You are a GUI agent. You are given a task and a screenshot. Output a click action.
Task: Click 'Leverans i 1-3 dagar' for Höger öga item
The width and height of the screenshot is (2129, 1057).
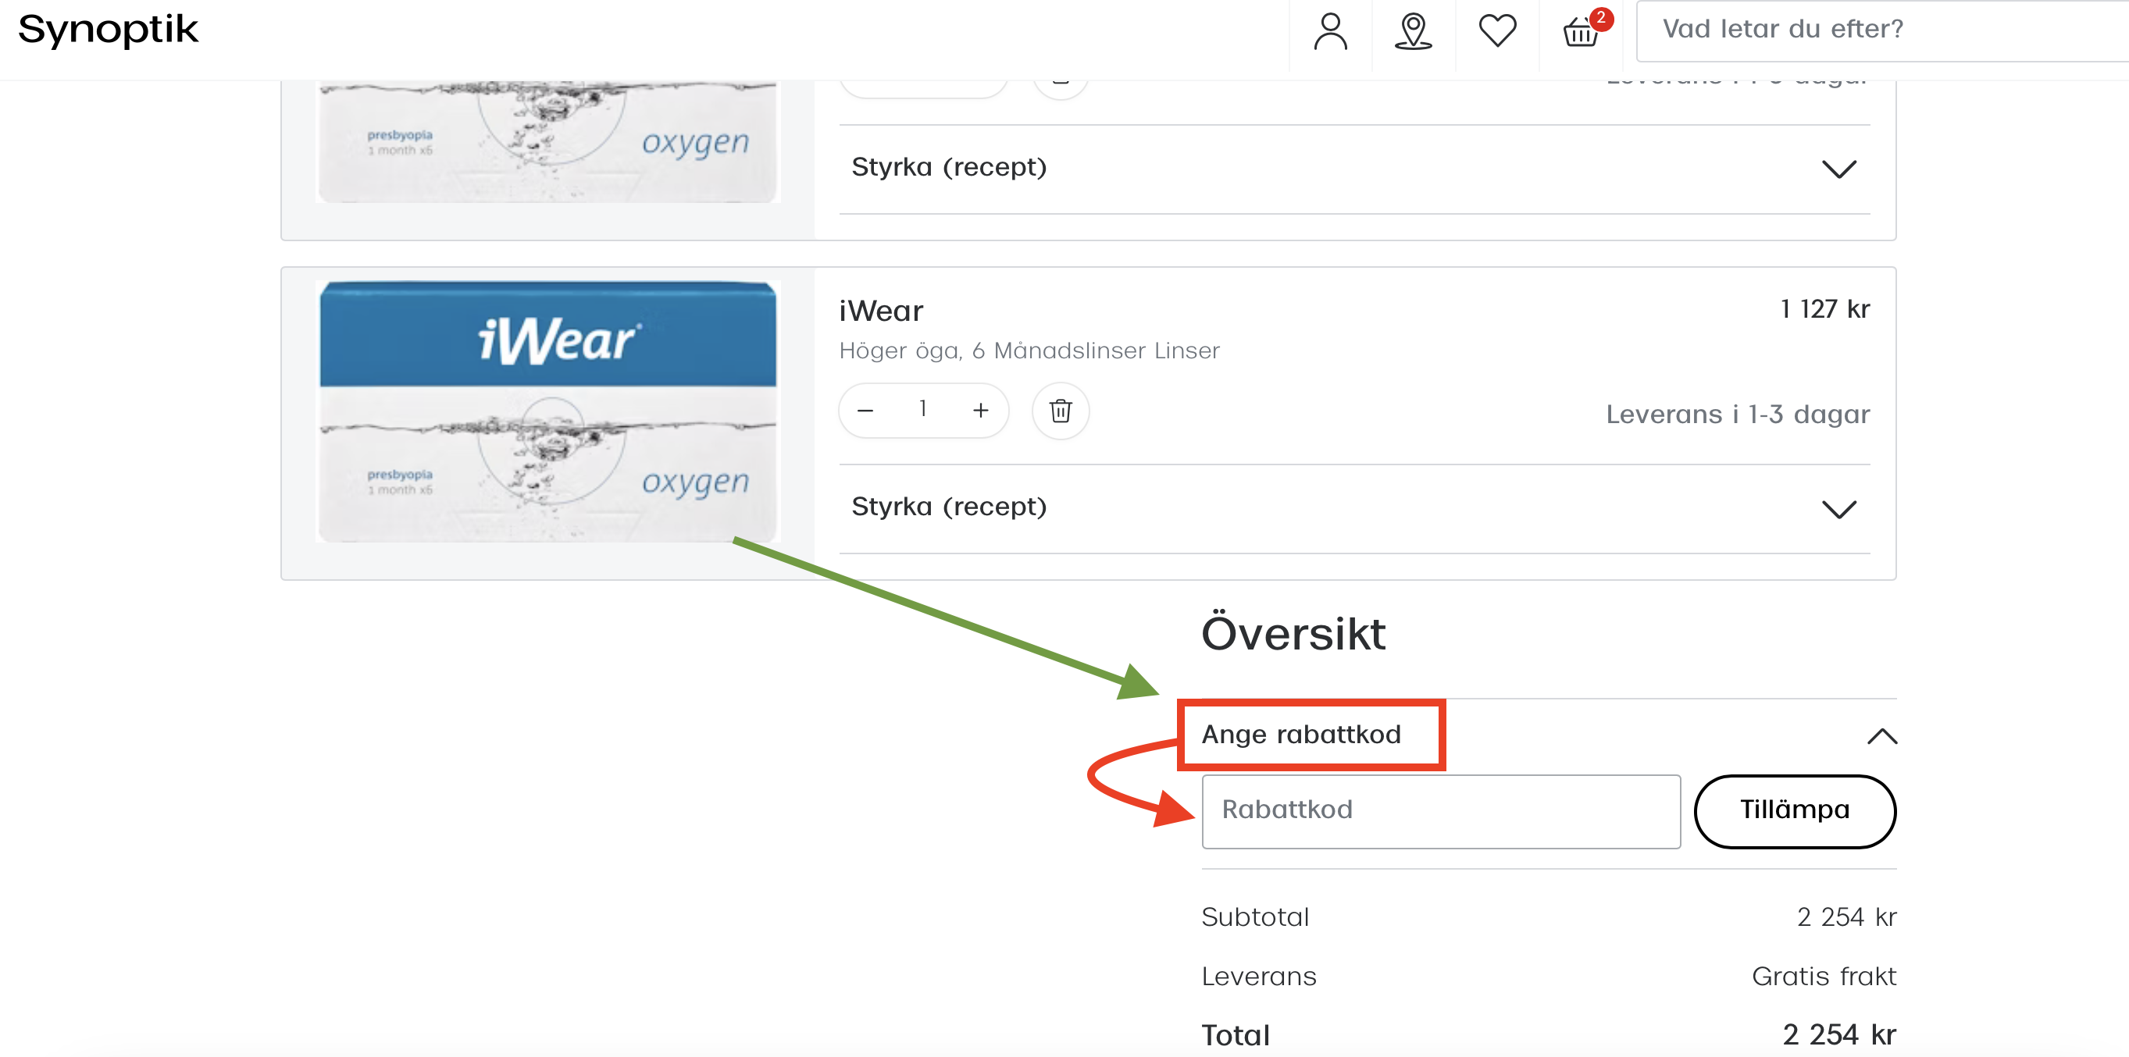click(1737, 414)
